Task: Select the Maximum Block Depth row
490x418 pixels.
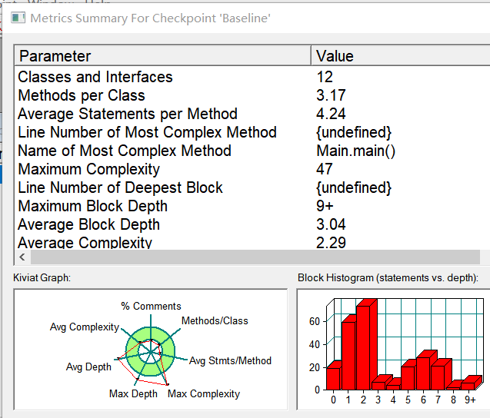Action: pyautogui.click(x=252, y=206)
